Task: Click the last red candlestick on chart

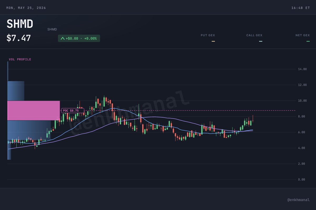Action: point(253,119)
